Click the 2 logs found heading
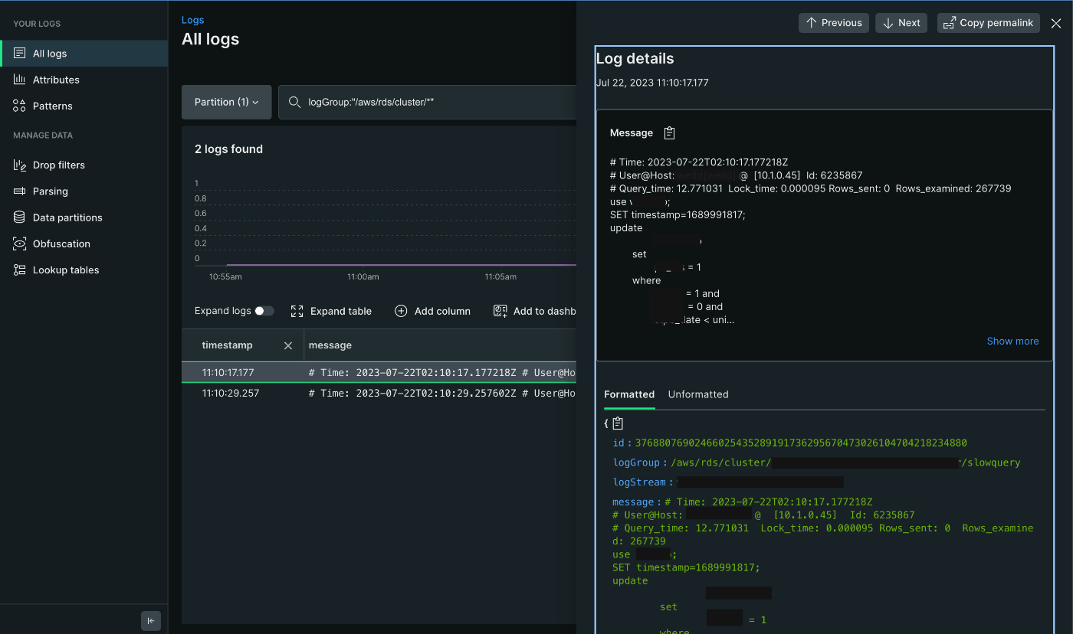 coord(228,149)
